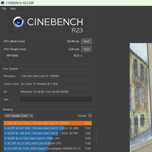Open the File menu
This screenshot has height=152, width=152.
pyautogui.click(x=4, y=9)
